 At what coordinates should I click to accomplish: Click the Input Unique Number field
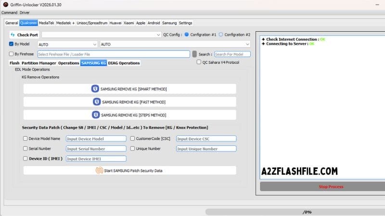(x=206, y=149)
